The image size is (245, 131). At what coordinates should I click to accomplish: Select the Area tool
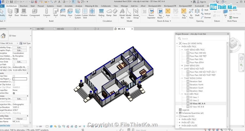168,13
